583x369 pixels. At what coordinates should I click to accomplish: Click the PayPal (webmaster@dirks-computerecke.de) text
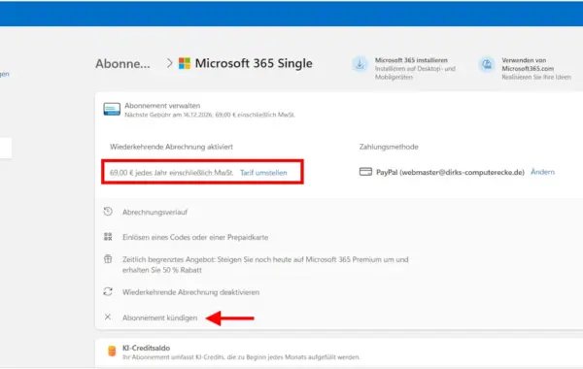[450, 172]
